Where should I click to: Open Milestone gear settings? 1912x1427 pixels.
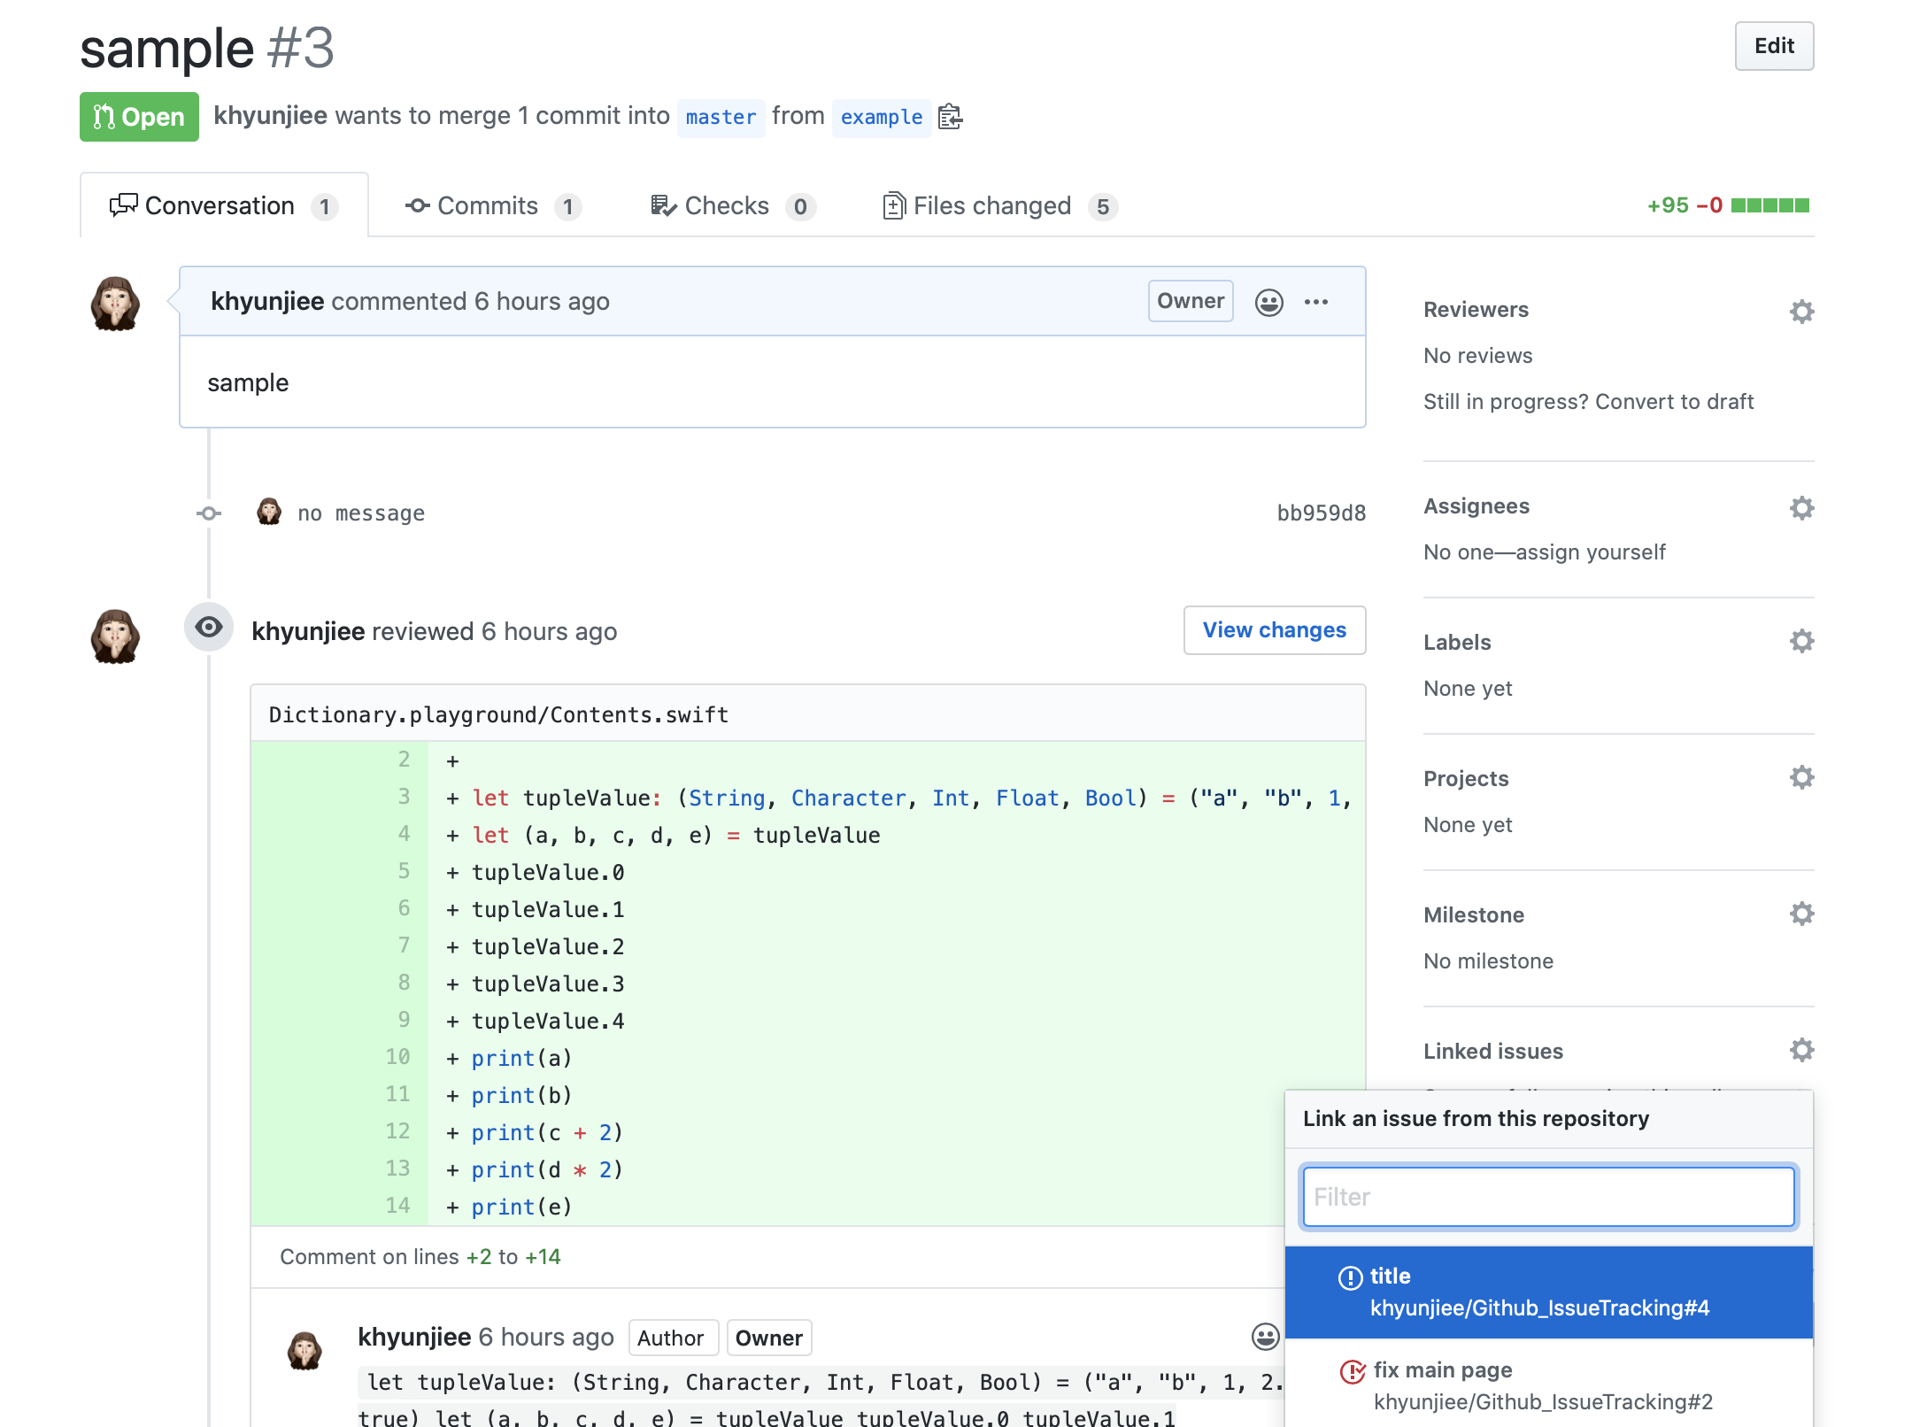coord(1801,914)
